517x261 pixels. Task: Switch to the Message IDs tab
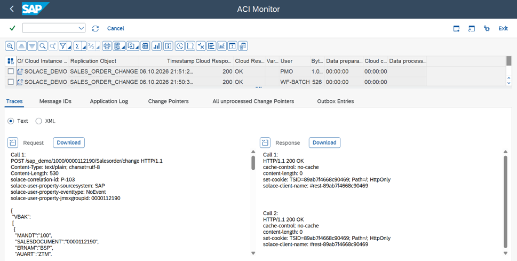[x=55, y=101]
